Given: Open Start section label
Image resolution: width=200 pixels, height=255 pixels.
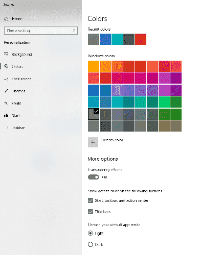Looking at the screenshot, I should (x=16, y=115).
